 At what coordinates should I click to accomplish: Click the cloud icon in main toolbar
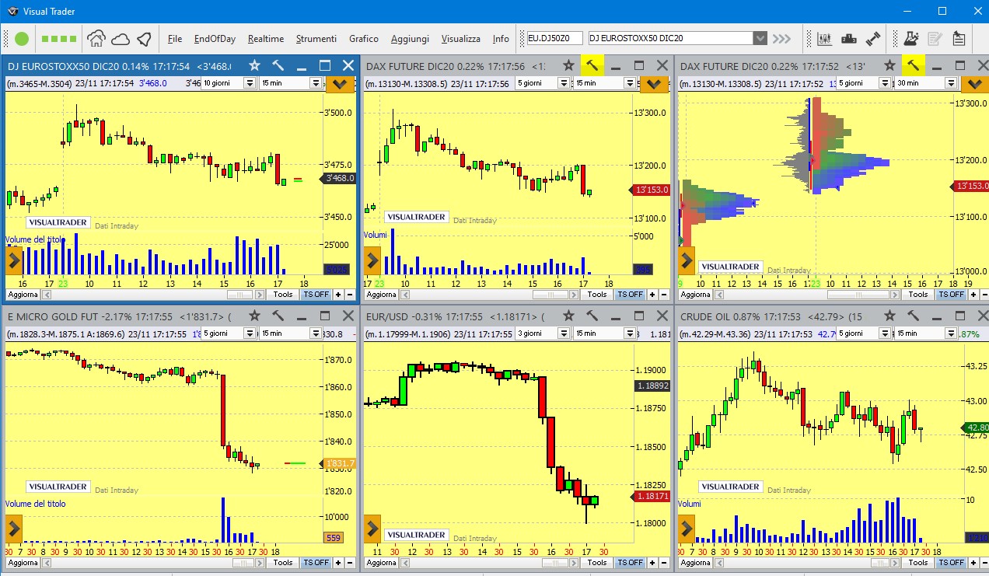point(121,39)
